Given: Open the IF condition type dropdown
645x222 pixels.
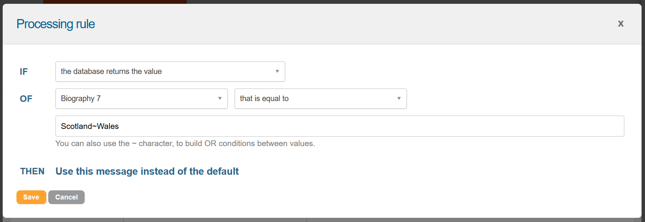Looking at the screenshot, I should (170, 72).
